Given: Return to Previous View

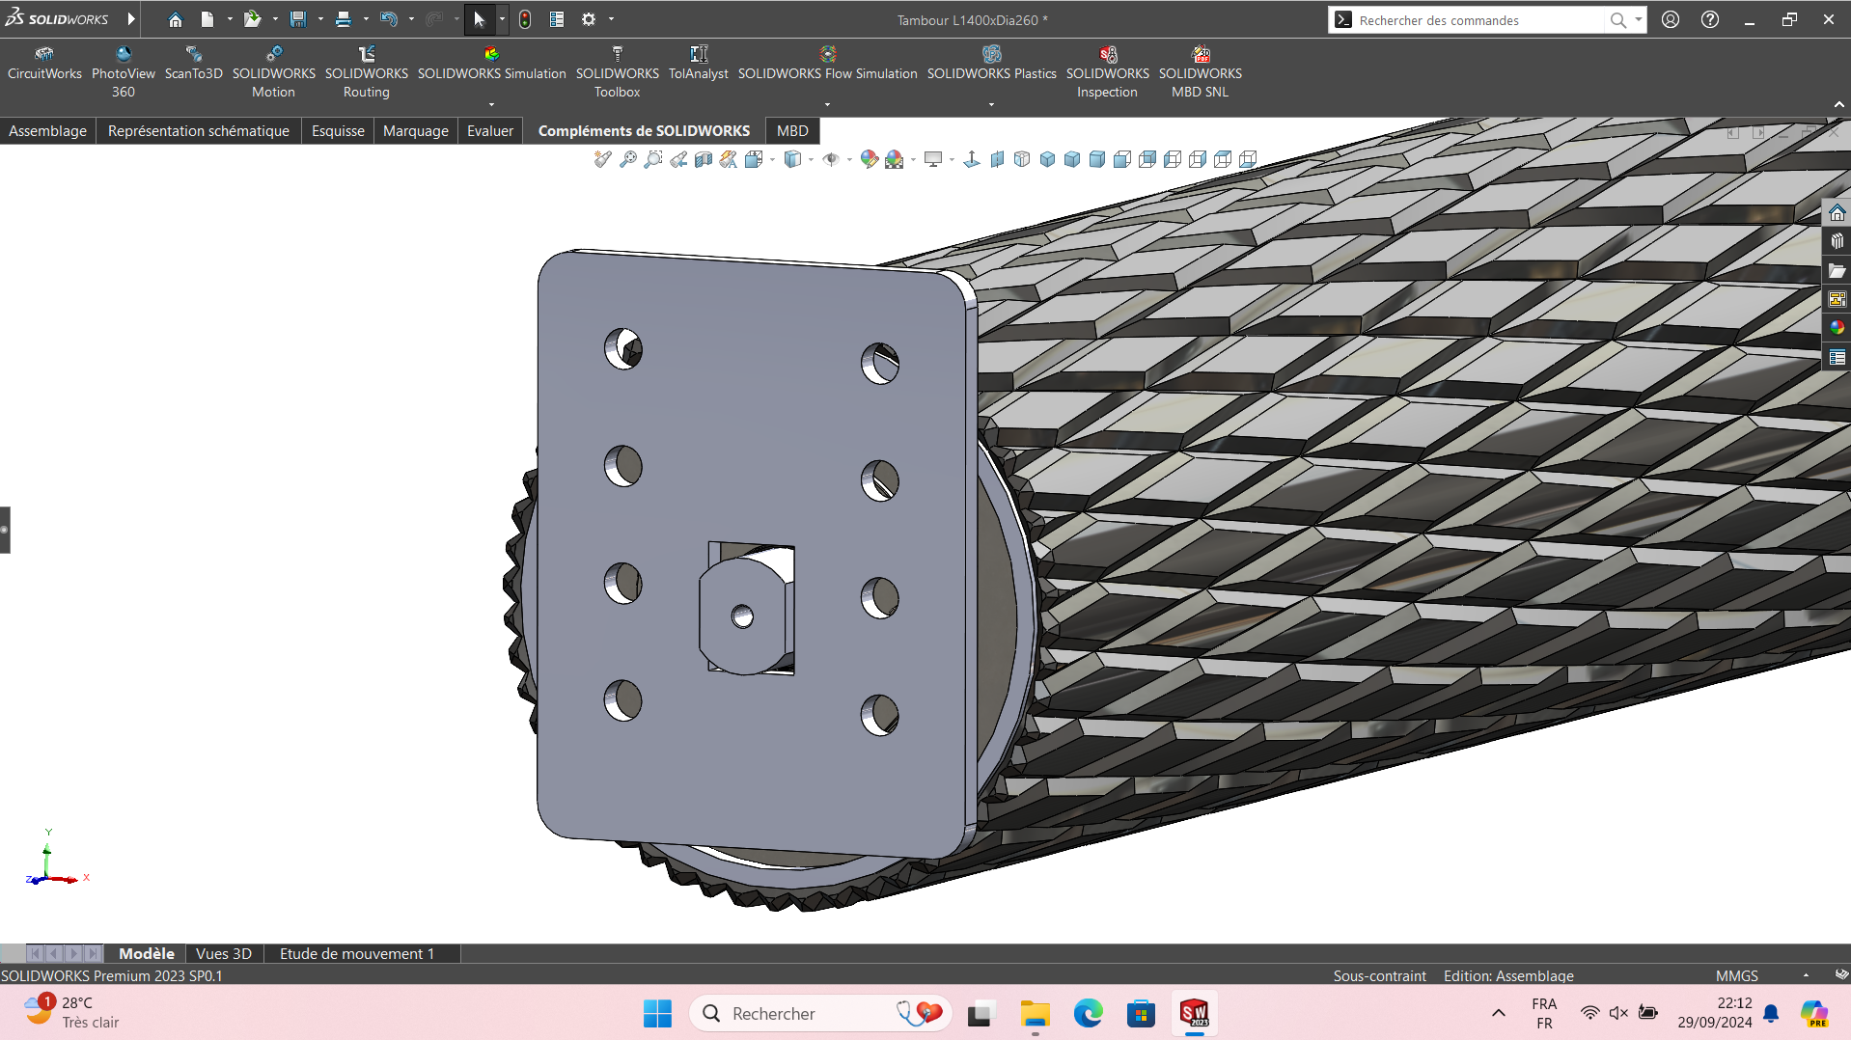Looking at the screenshot, I should pyautogui.click(x=678, y=159).
